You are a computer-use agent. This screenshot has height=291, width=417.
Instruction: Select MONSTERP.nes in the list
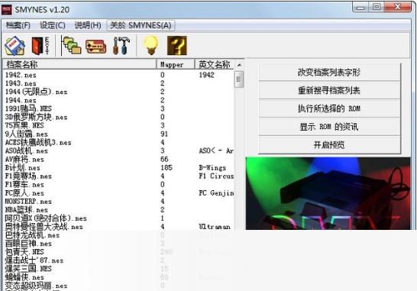28,202
